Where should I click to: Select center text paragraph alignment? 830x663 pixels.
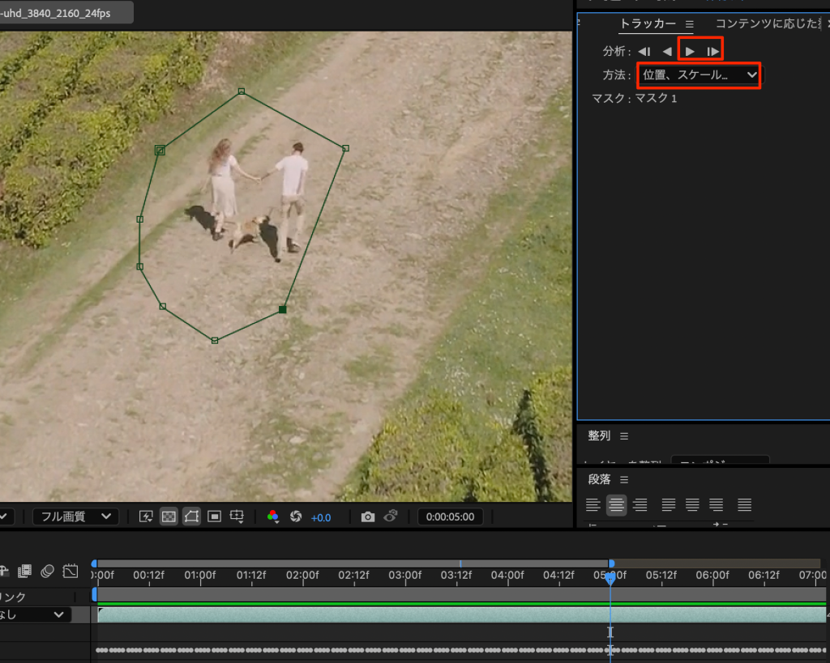(617, 505)
